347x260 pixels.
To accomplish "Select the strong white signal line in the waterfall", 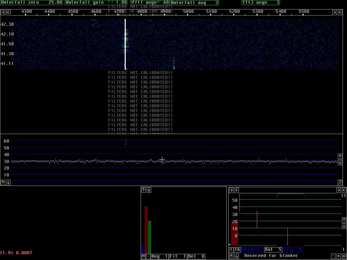I will tap(125, 44).
